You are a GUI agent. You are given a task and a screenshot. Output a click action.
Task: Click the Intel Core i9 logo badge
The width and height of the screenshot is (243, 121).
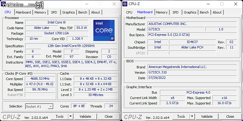point(104,30)
